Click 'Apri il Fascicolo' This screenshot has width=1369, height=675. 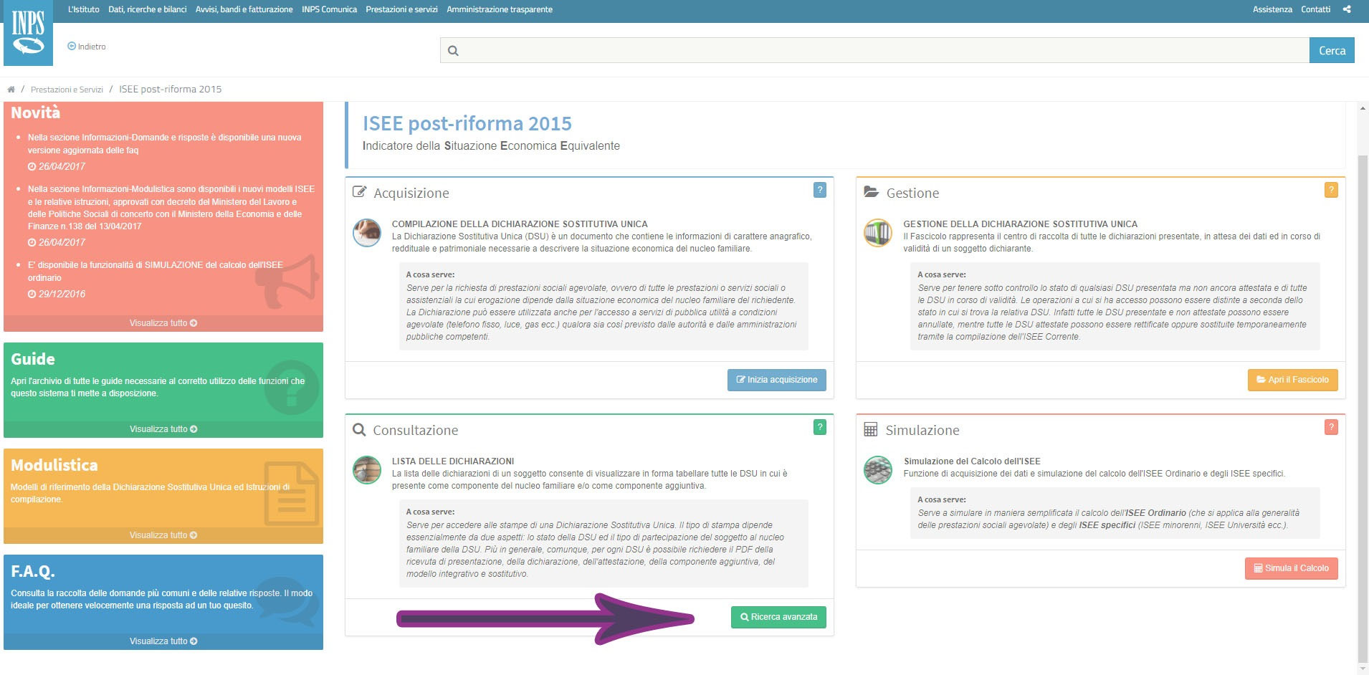point(1292,380)
